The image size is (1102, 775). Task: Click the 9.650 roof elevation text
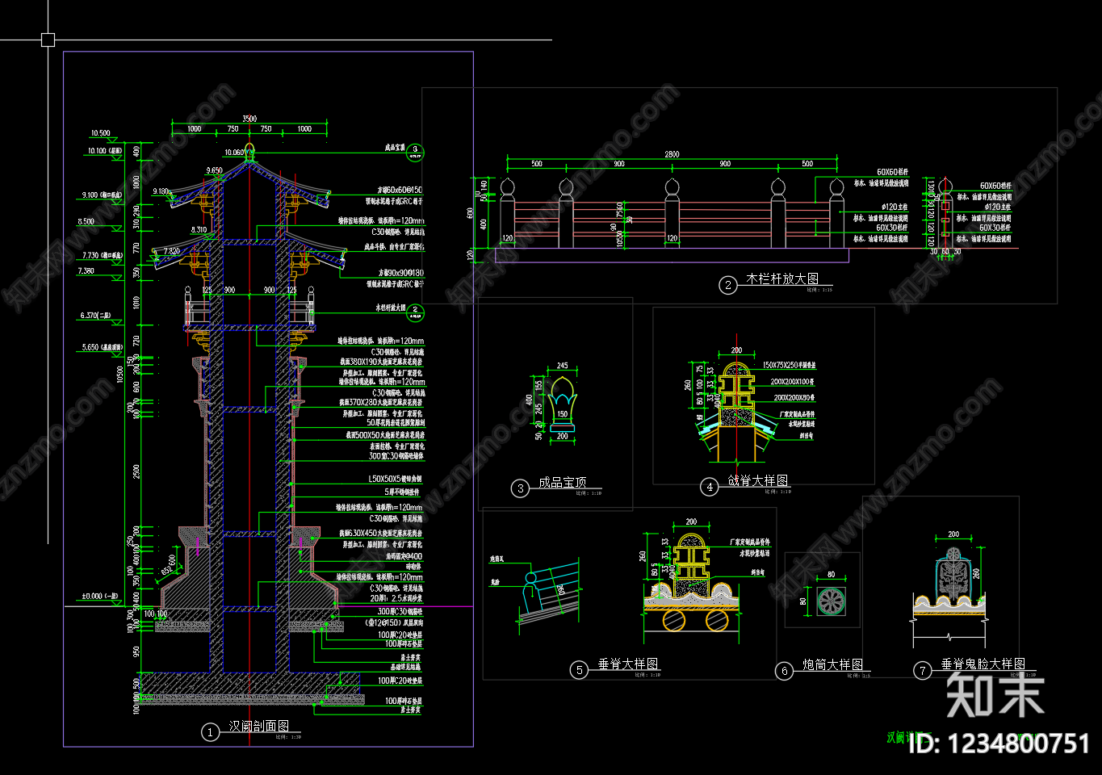pos(214,170)
